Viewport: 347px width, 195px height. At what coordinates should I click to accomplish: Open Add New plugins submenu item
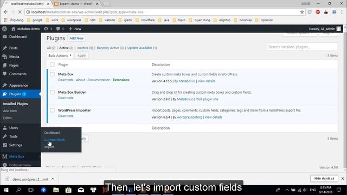tap(10, 110)
